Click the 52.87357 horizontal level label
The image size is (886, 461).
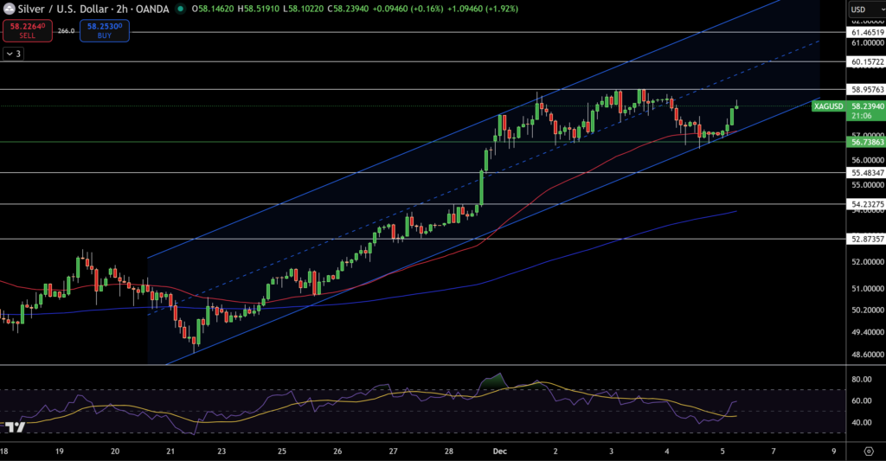[866, 239]
